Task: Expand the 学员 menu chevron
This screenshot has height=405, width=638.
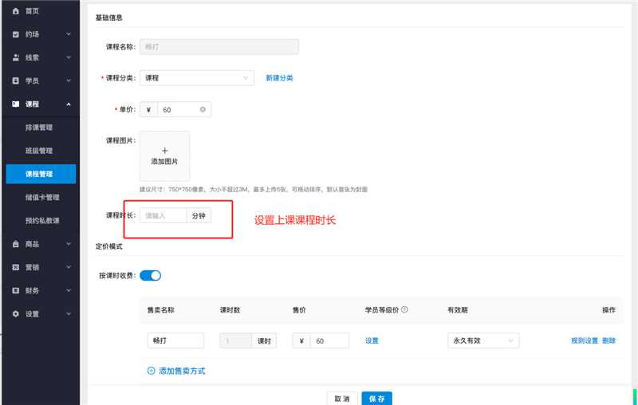Action: [69, 81]
